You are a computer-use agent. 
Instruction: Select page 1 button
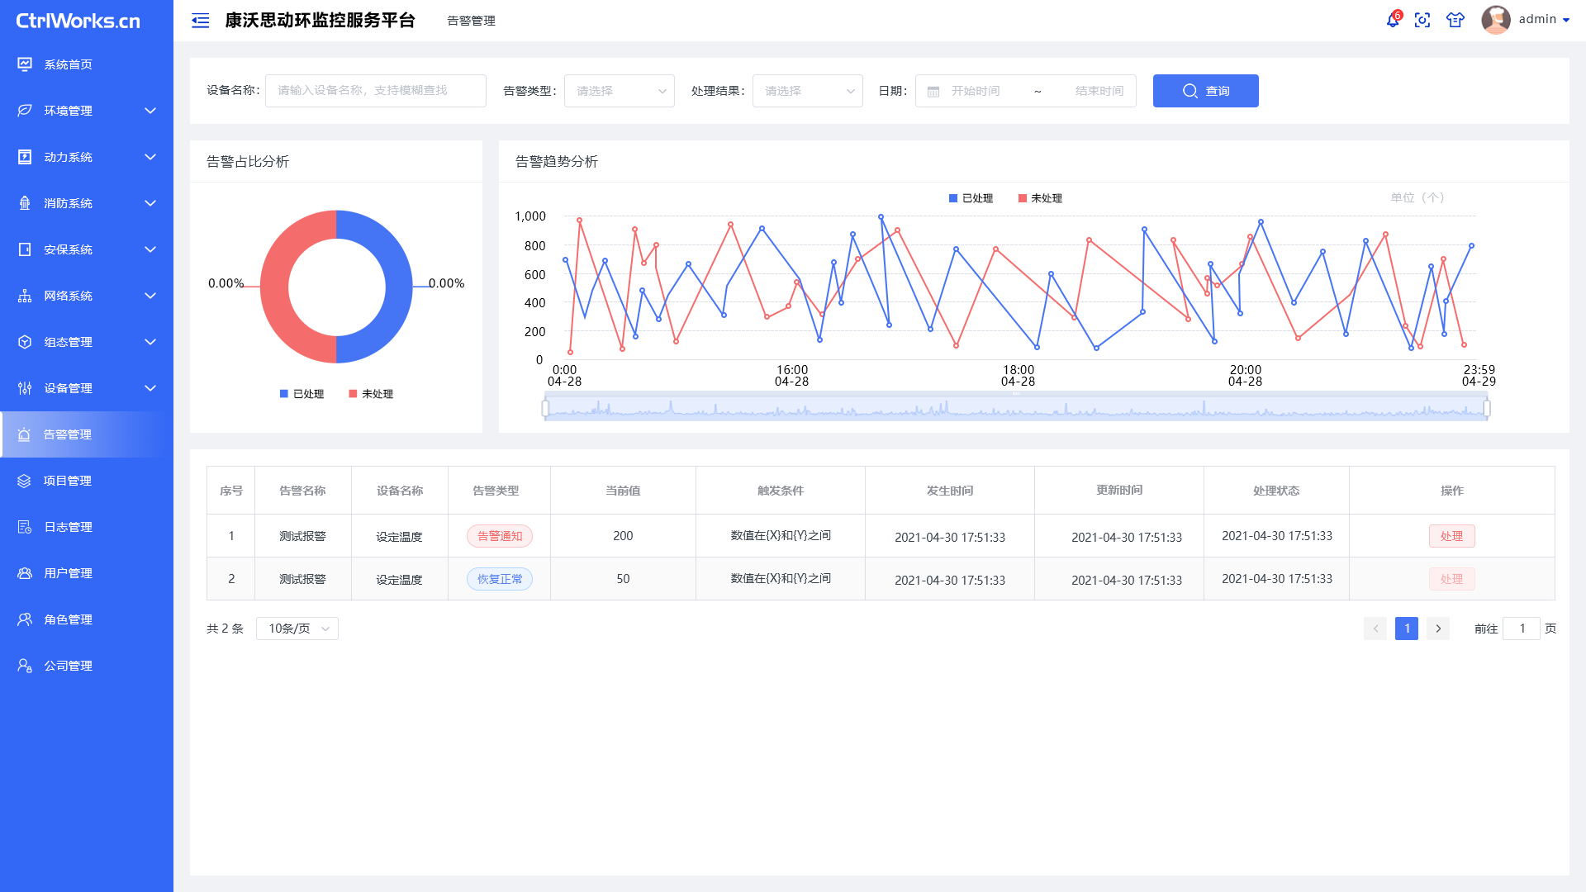1407,629
